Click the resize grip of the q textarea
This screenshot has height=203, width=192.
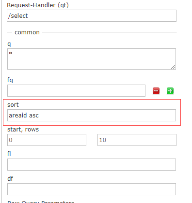pos(173,67)
